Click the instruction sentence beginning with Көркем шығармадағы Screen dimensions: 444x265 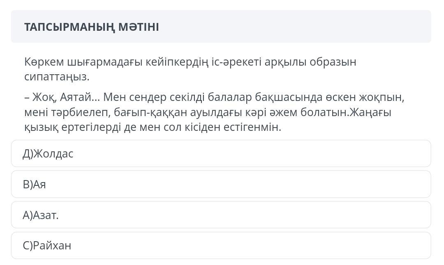click(190, 69)
